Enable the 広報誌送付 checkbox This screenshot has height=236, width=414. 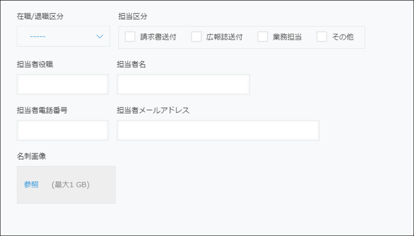point(196,37)
